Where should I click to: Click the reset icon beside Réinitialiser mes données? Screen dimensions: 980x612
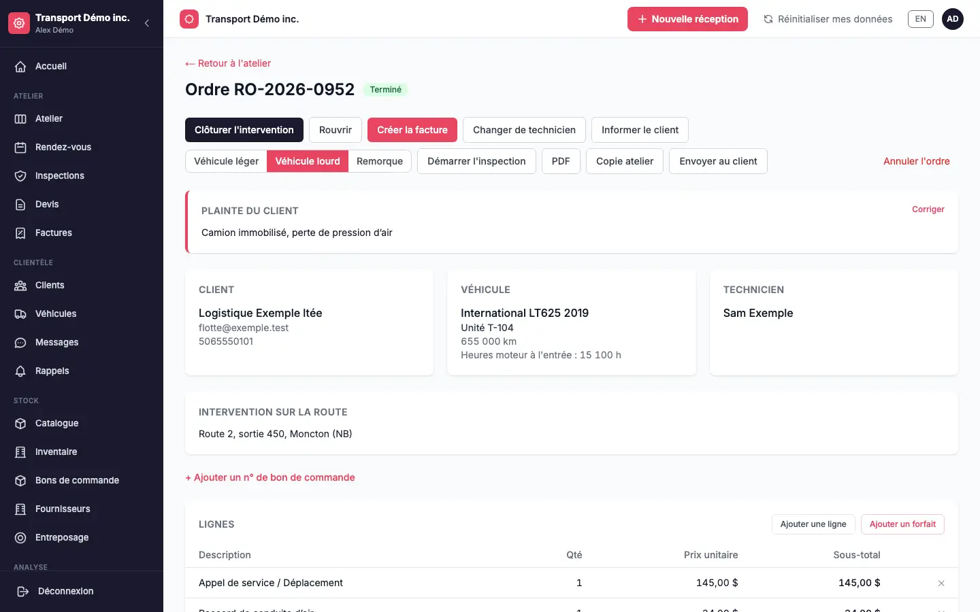point(768,19)
